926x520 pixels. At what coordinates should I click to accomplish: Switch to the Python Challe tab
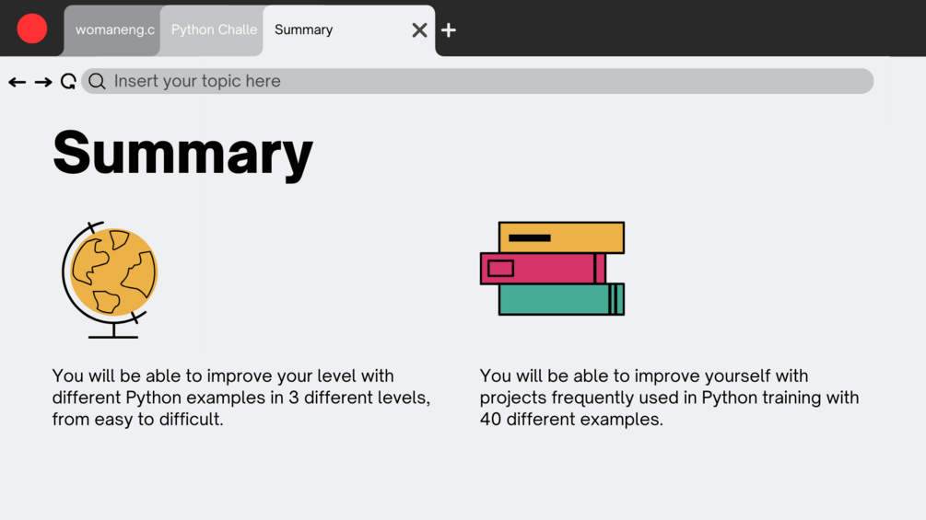[x=212, y=30]
